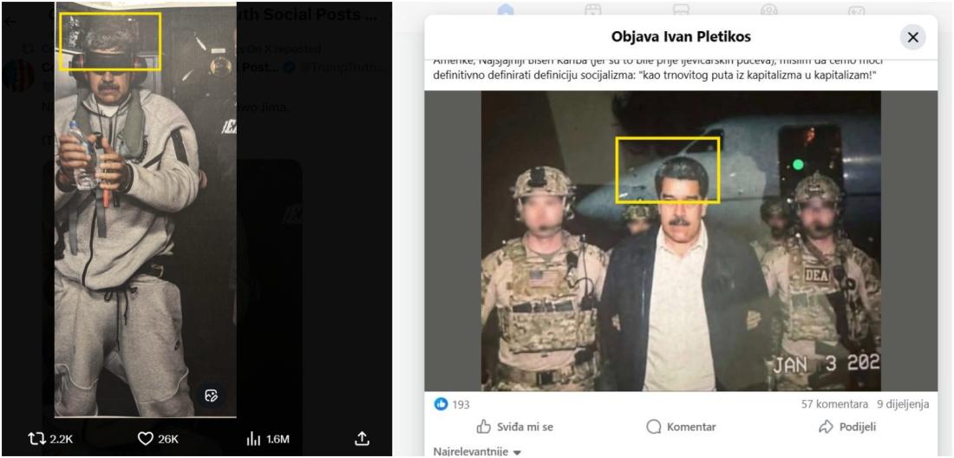Open the Facebook Marketplace icon

[682, 10]
